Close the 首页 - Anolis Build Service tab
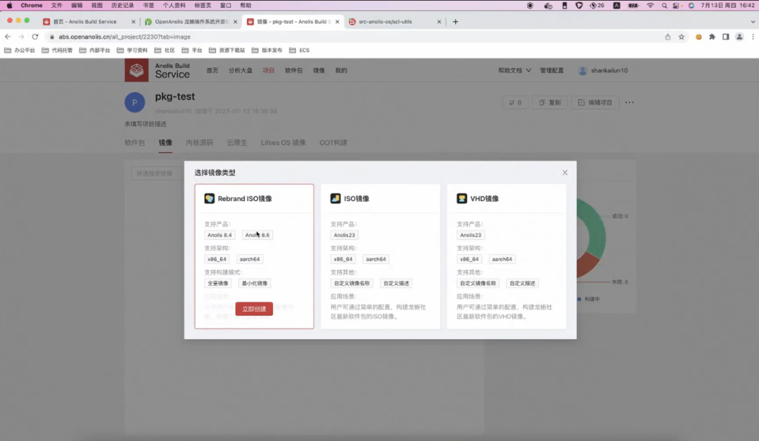 [134, 22]
